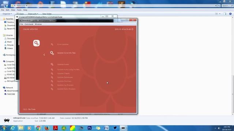
Task: Click the icon beside Update Databases
Action: click(x=52, y=78)
